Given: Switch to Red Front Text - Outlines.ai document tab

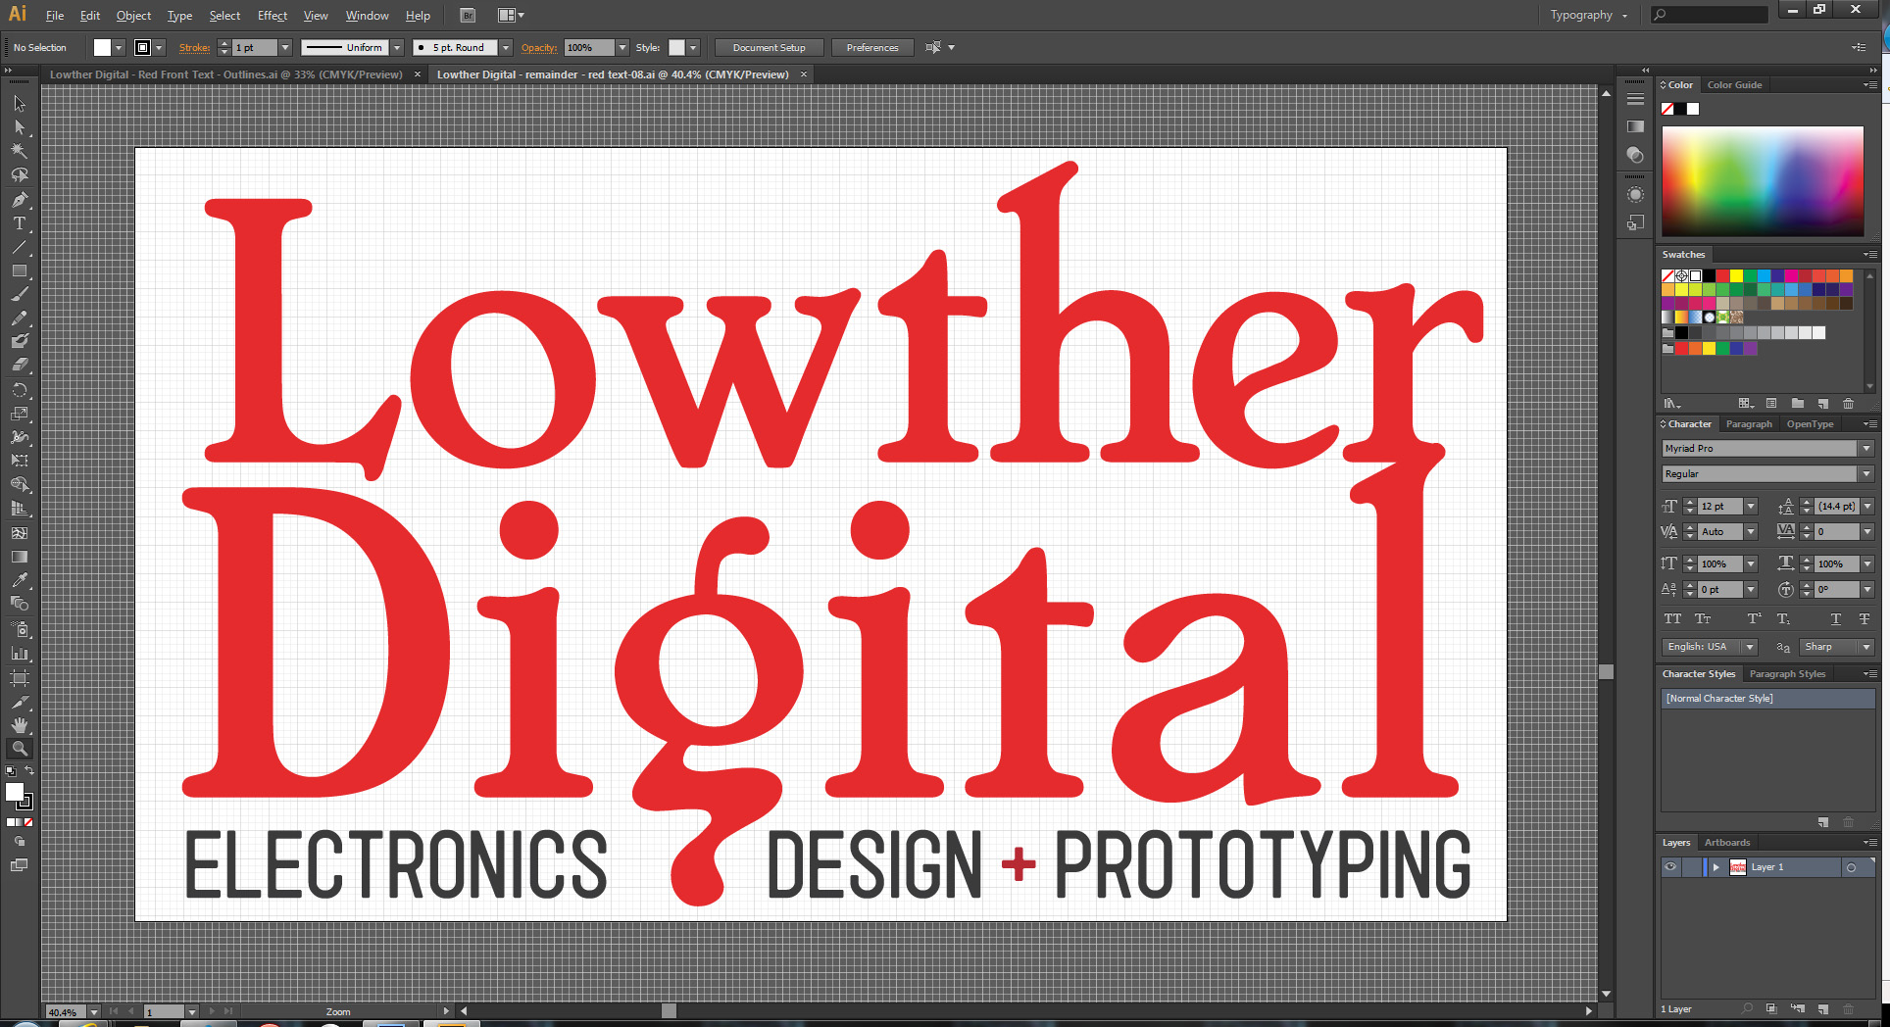Looking at the screenshot, I should [x=226, y=74].
